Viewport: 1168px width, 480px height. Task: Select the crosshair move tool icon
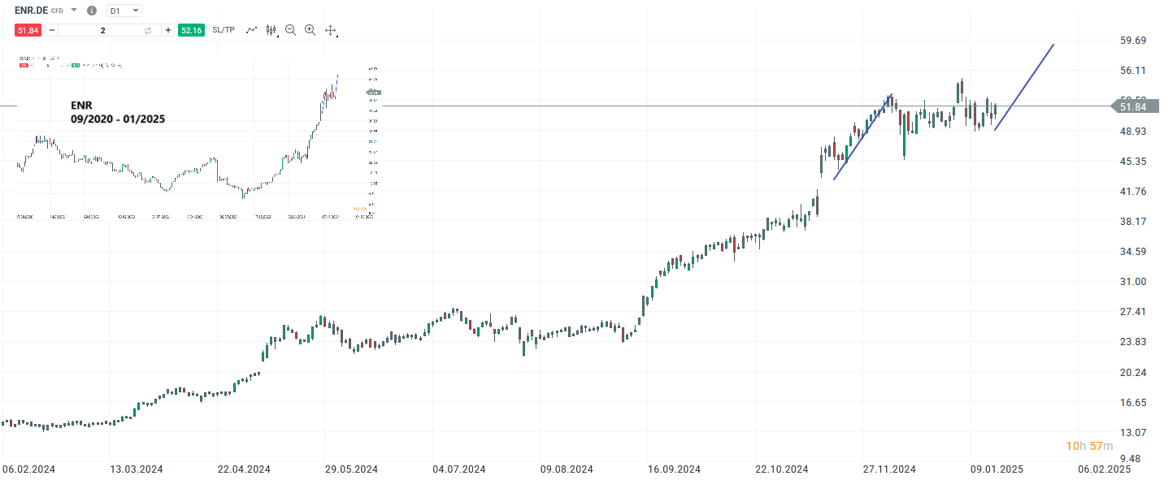pos(330,29)
